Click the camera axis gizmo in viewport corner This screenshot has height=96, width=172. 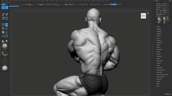click(147, 13)
